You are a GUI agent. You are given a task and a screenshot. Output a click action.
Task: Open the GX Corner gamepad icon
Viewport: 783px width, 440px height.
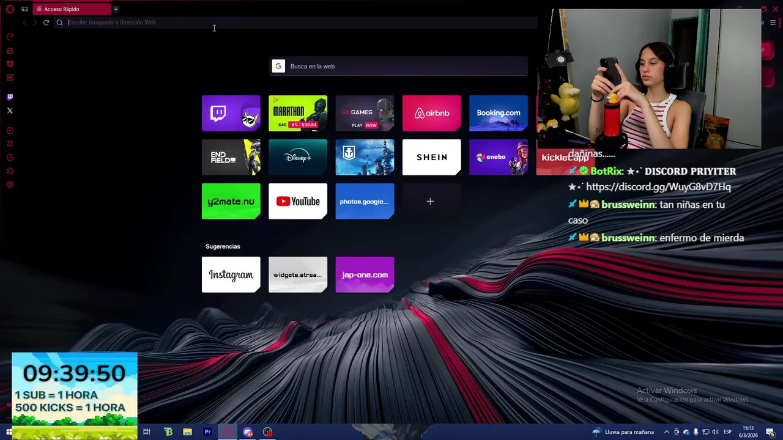click(x=24, y=9)
